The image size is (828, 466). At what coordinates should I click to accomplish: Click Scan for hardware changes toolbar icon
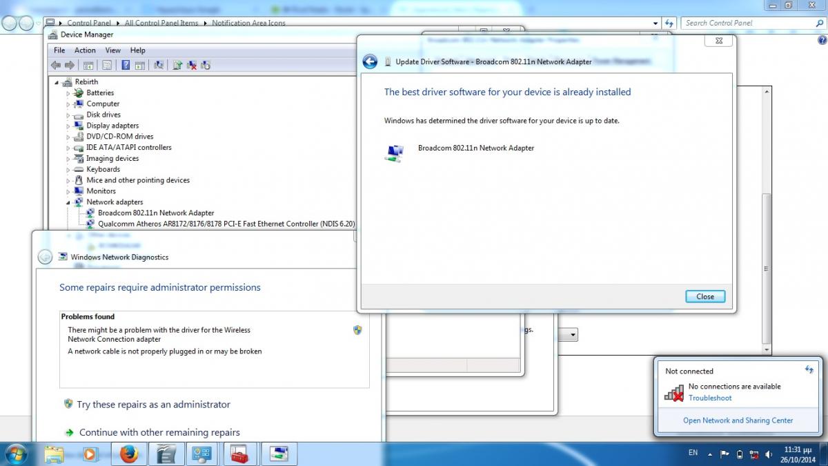(159, 65)
